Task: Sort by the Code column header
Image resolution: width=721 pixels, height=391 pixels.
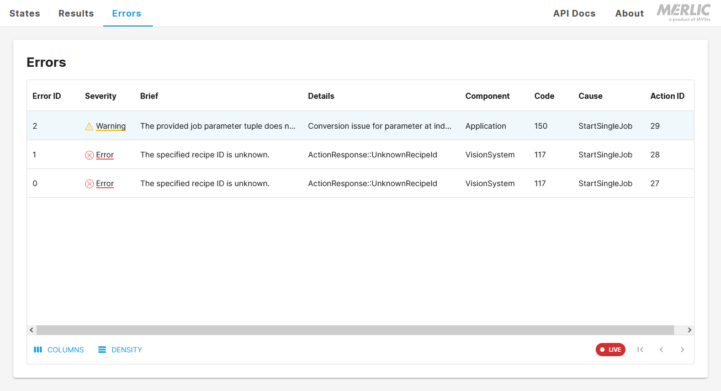Action: [544, 96]
